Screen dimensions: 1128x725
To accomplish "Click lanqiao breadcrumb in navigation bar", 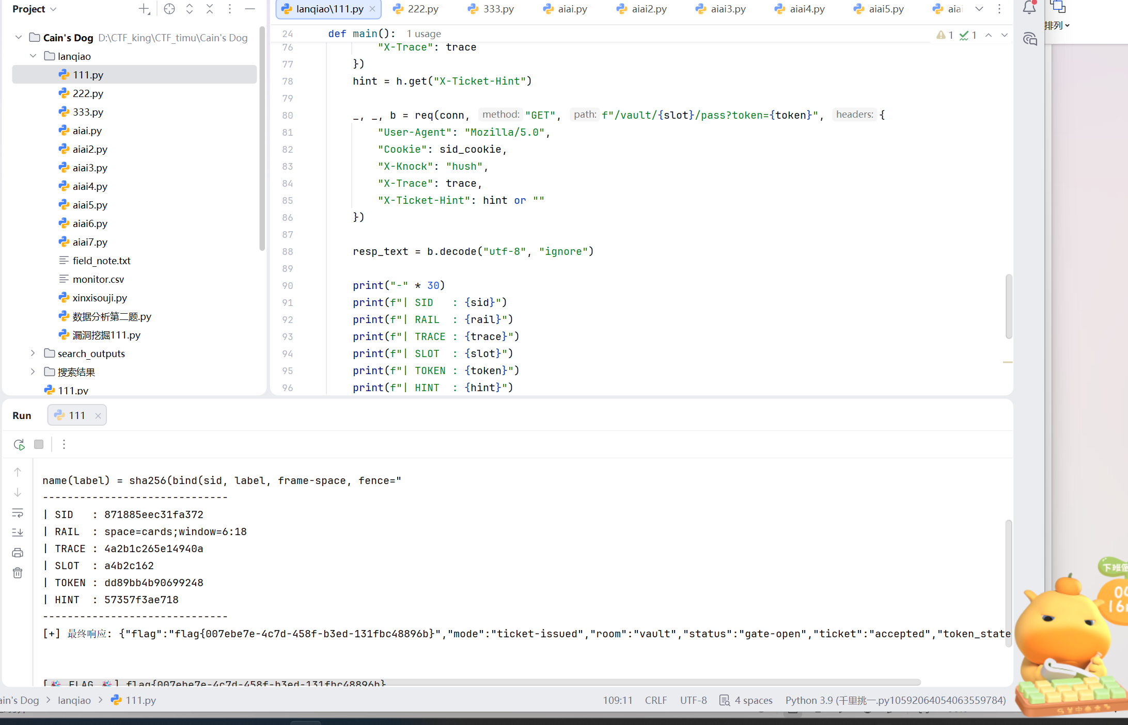I will click(74, 700).
